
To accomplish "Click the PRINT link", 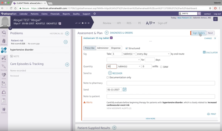I will click(212, 114).
